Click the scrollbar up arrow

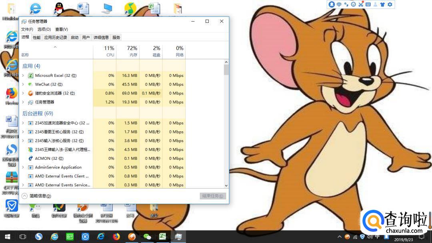point(226,62)
